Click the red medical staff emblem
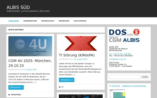The width and height of the screenshot is (157, 98). click(136, 32)
